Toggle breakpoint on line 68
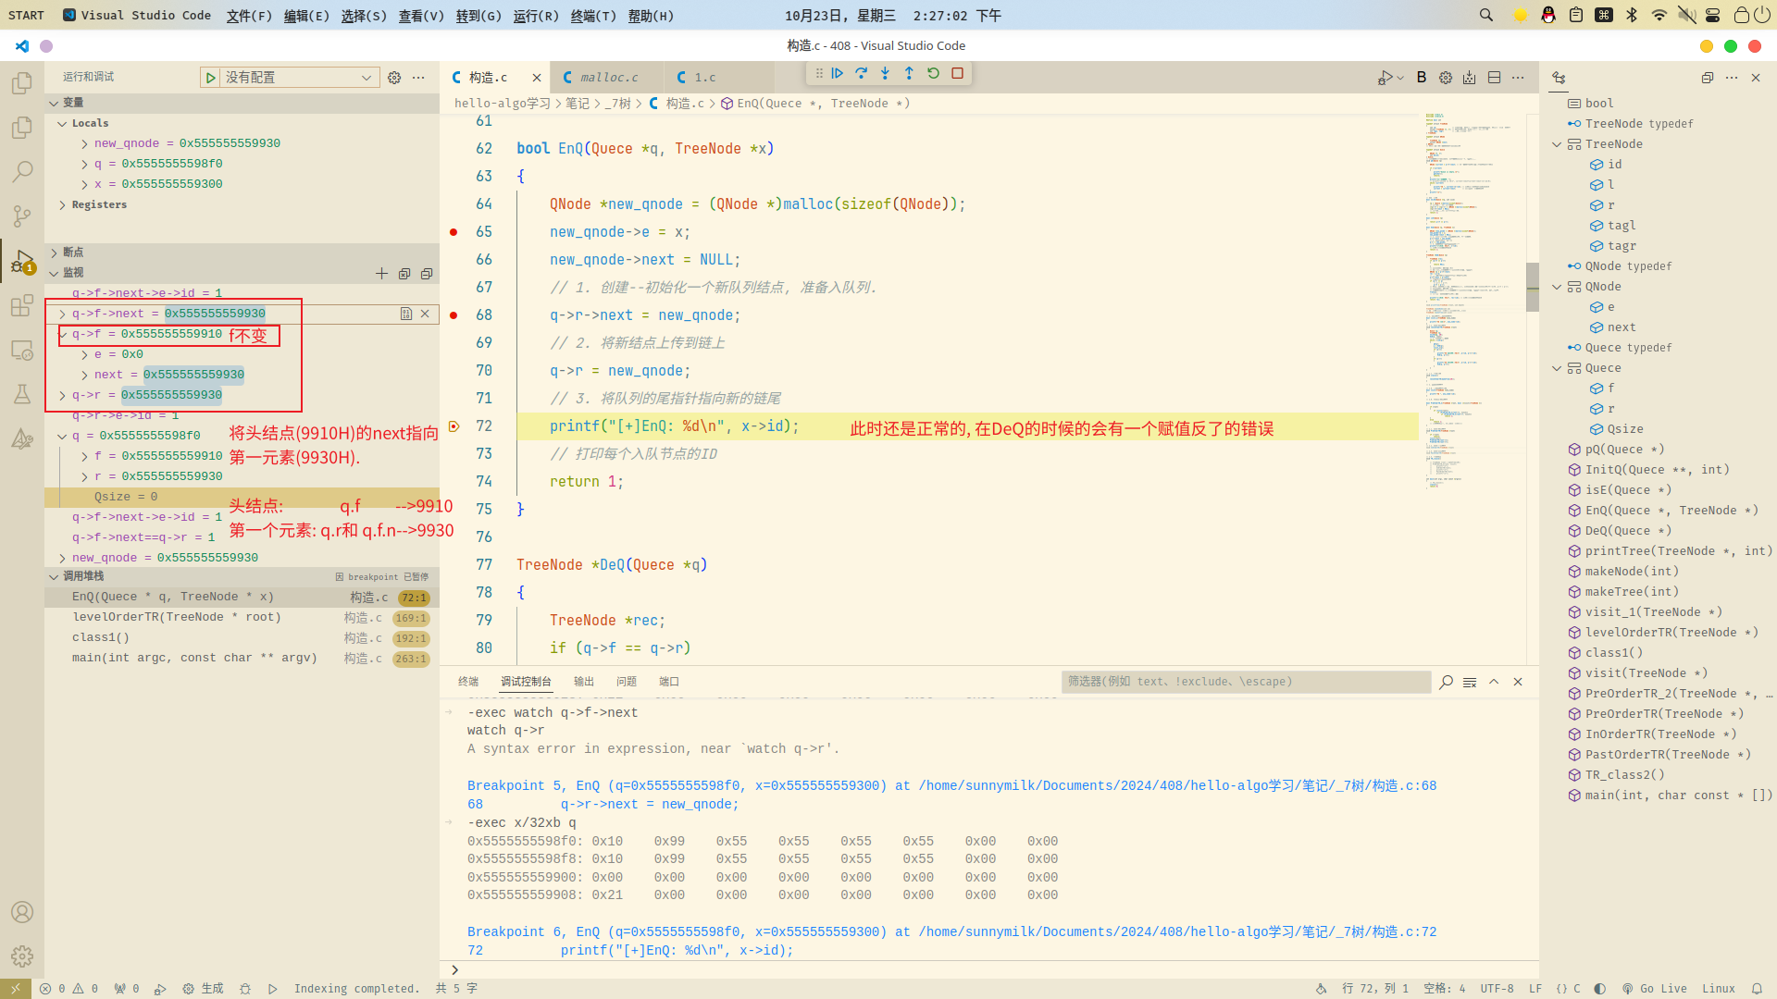Viewport: 1777px width, 999px height. click(454, 315)
